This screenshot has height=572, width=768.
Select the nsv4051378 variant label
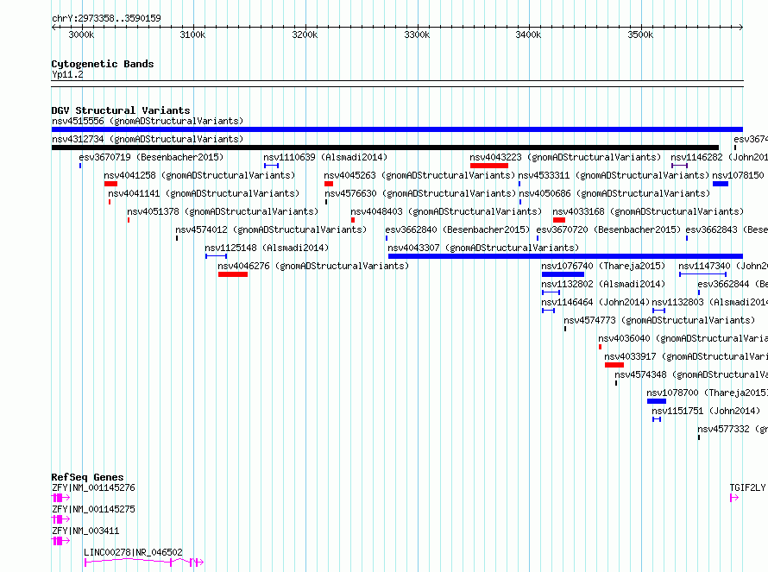pos(223,211)
